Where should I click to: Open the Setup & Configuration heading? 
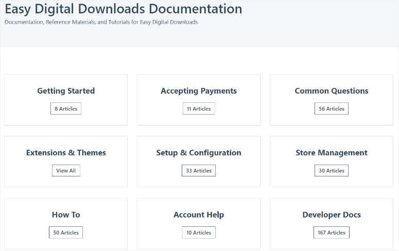199,153
